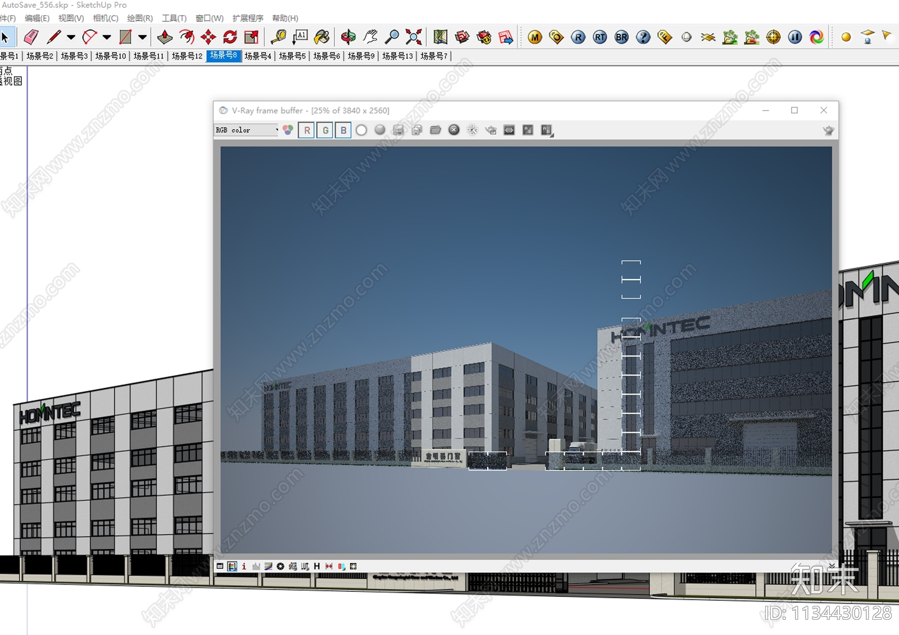The image size is (899, 635).
Task: Open 窗口(W) menu
Action: [x=210, y=18]
